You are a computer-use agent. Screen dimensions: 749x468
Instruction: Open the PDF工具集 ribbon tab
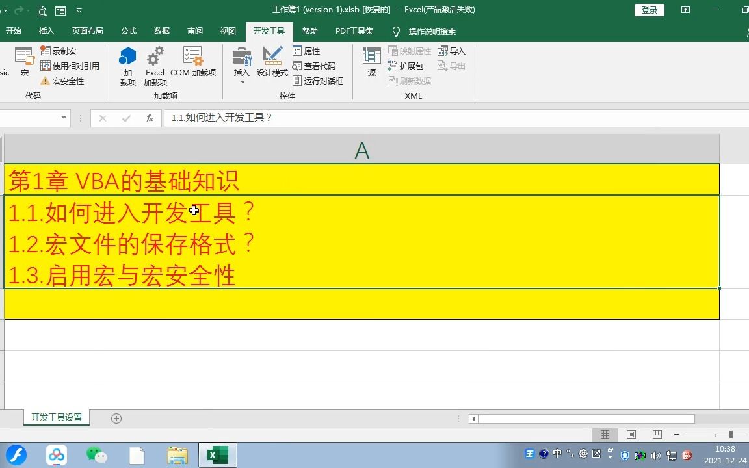pos(354,31)
